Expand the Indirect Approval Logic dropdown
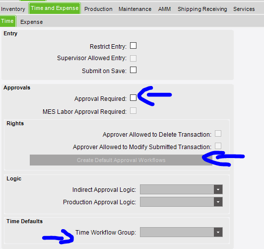This screenshot has height=249, width=264. pos(181,189)
